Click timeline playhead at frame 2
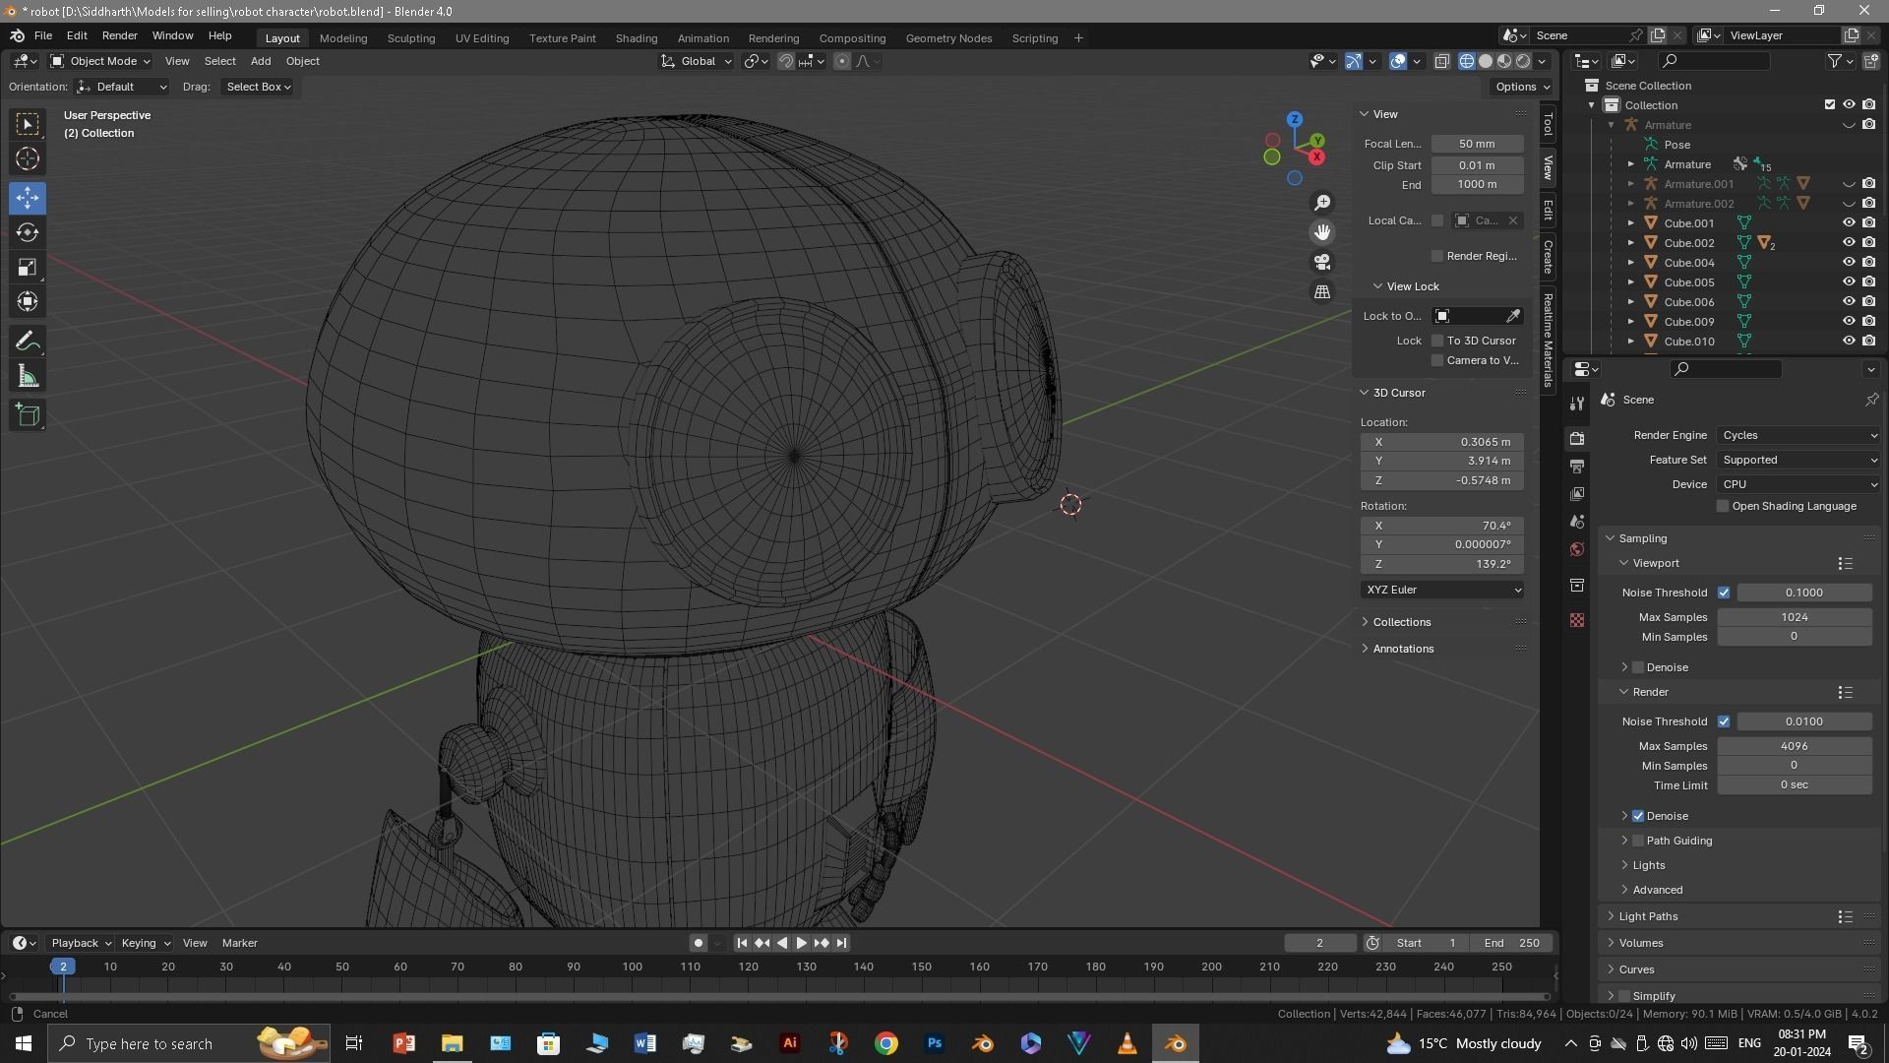This screenshot has width=1889, height=1063. click(x=63, y=967)
